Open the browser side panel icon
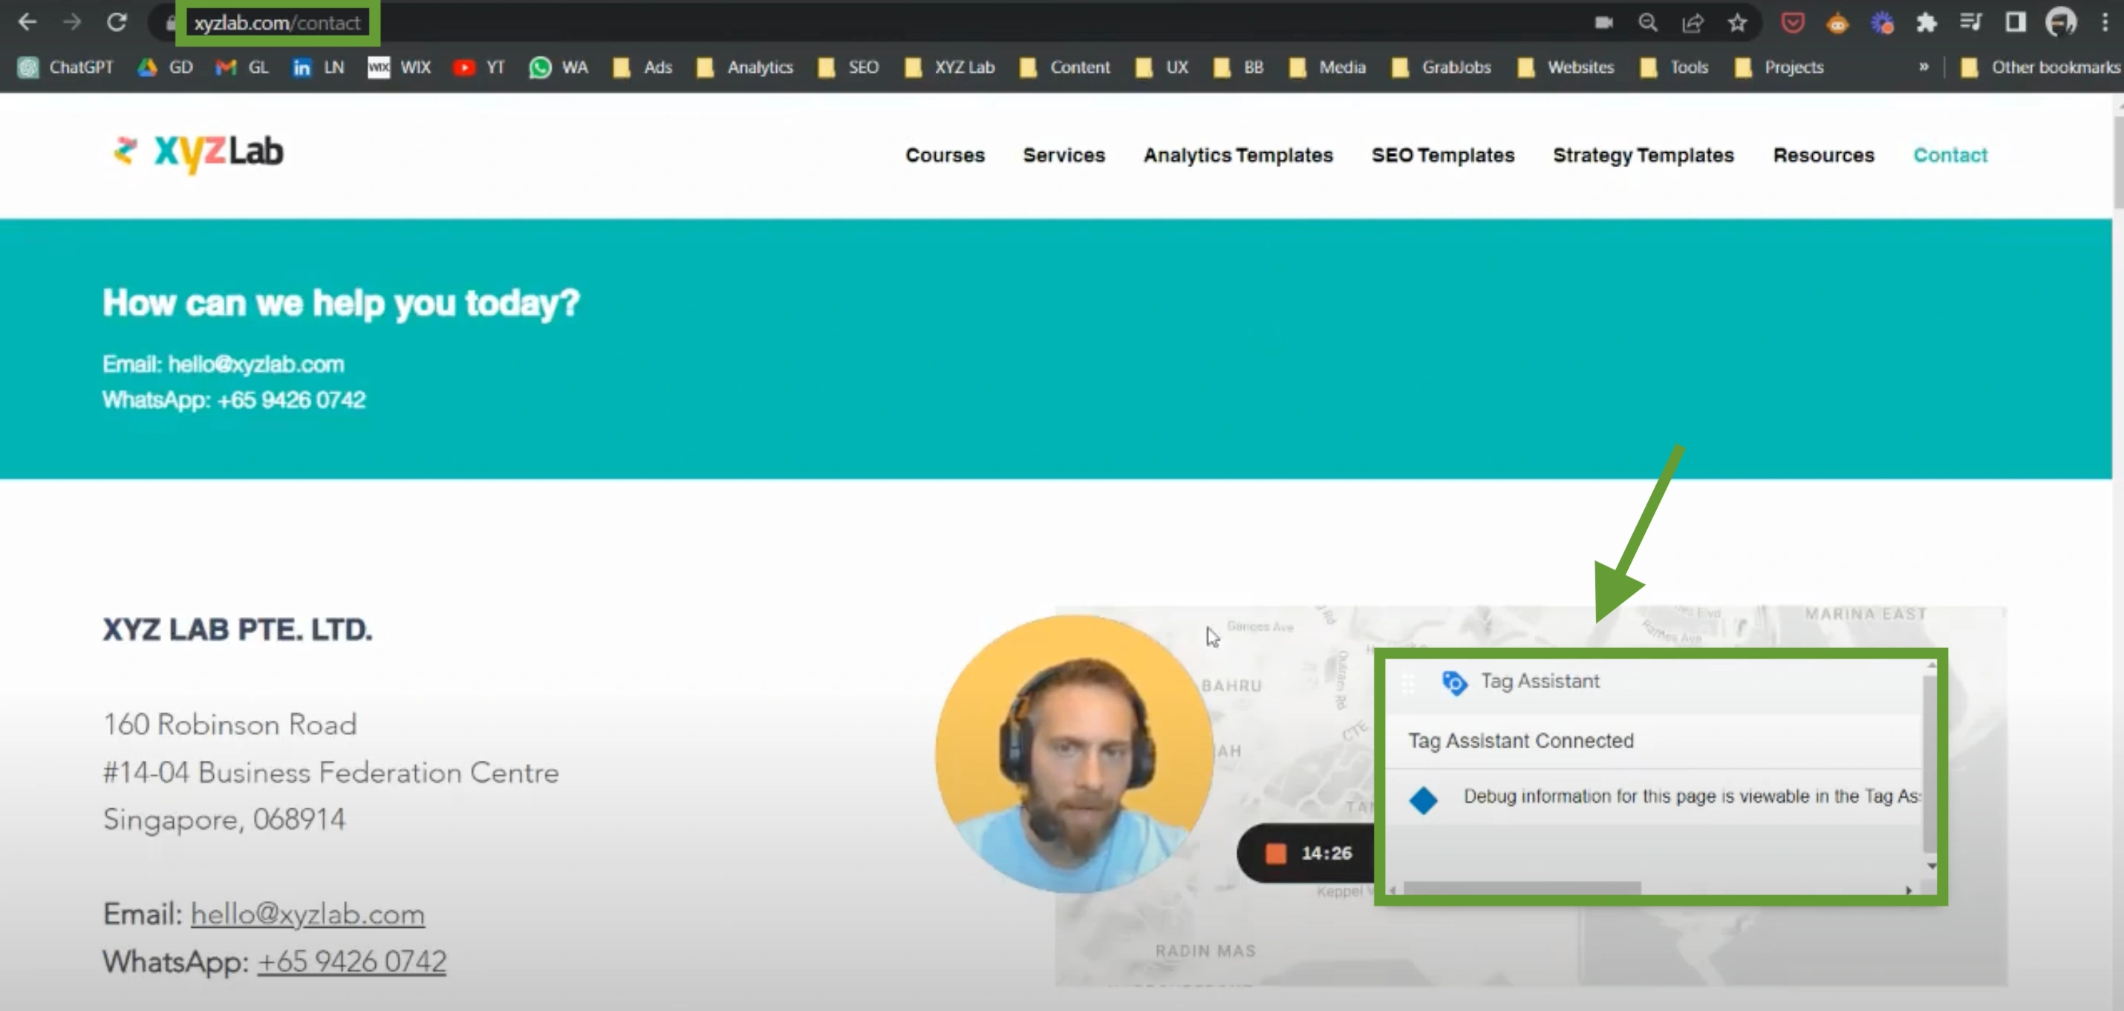 click(2015, 22)
